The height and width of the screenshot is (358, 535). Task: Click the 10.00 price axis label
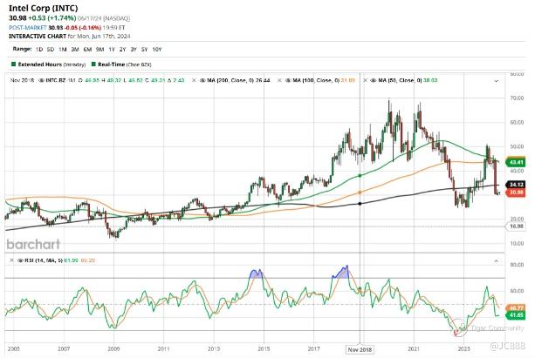coord(517,244)
